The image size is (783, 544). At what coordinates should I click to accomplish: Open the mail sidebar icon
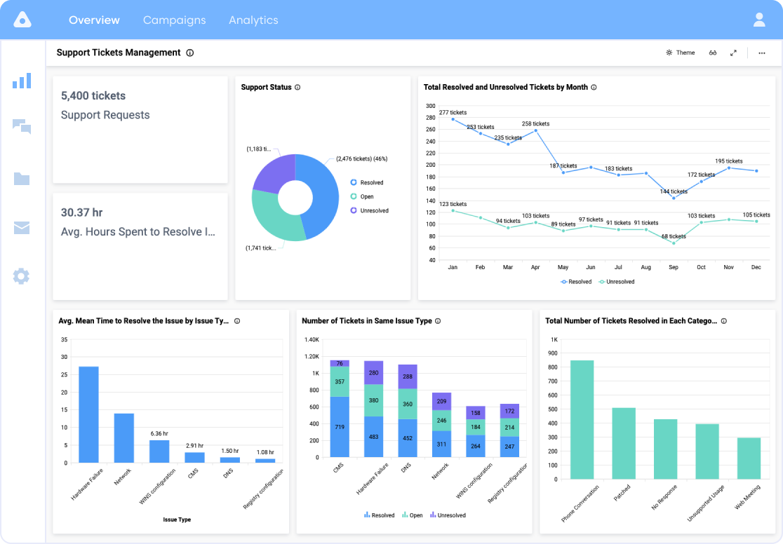[22, 228]
